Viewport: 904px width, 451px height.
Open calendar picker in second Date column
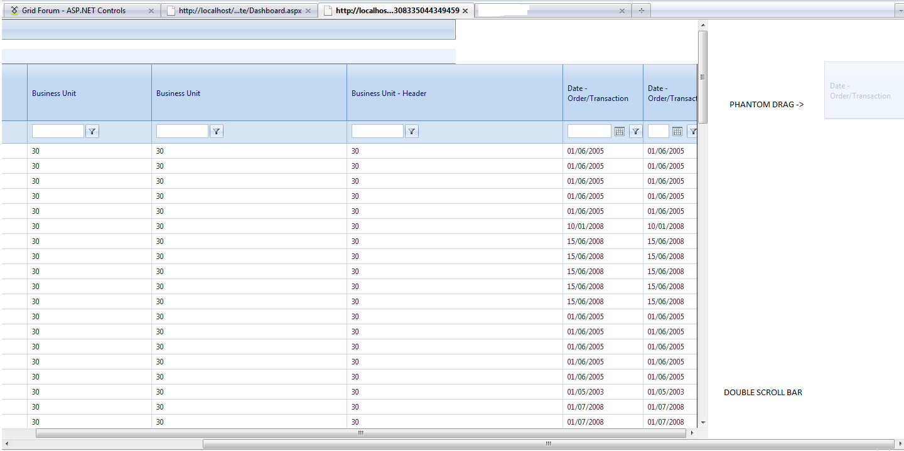[x=677, y=131]
